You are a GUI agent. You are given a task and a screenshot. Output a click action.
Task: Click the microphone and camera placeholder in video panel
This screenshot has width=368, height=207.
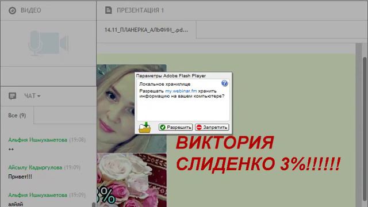coord(48,43)
